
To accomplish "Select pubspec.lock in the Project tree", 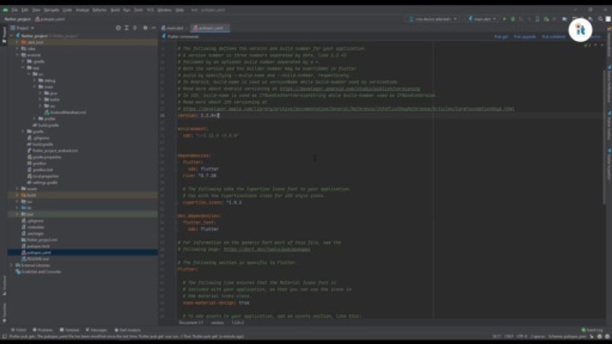I will tap(35, 246).
